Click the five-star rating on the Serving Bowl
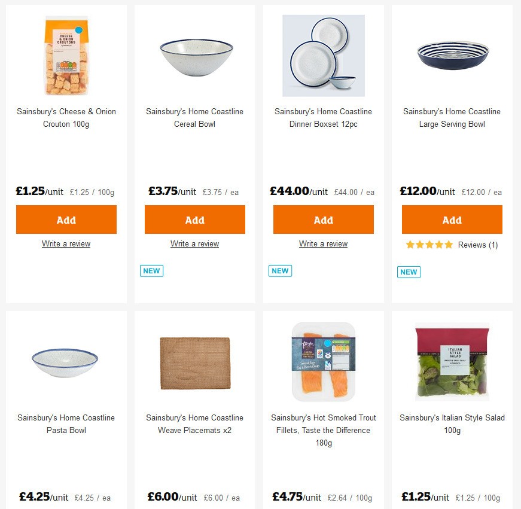 pyautogui.click(x=429, y=245)
